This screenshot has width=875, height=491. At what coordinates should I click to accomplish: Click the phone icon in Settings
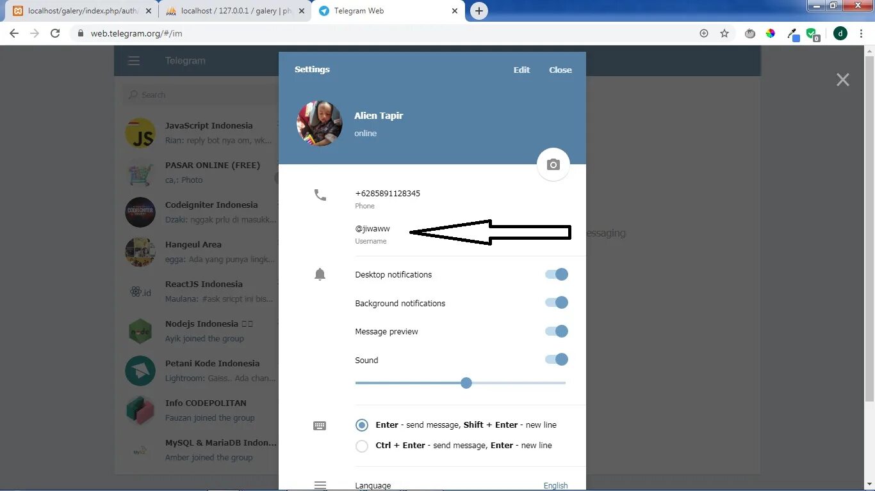[x=320, y=195]
